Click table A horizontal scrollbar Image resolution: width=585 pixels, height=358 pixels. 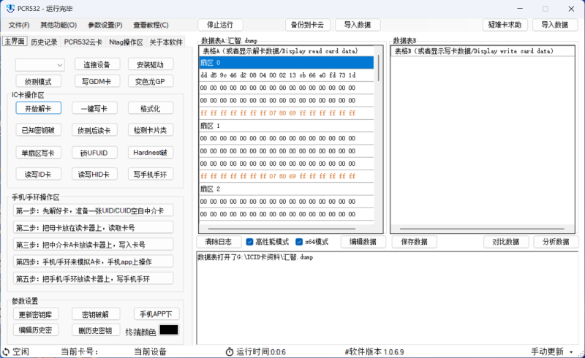(282, 229)
